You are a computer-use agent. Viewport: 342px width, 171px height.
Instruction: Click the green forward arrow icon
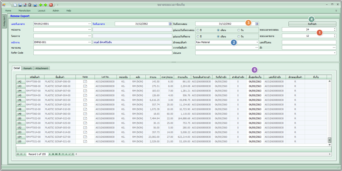coord(46,5)
